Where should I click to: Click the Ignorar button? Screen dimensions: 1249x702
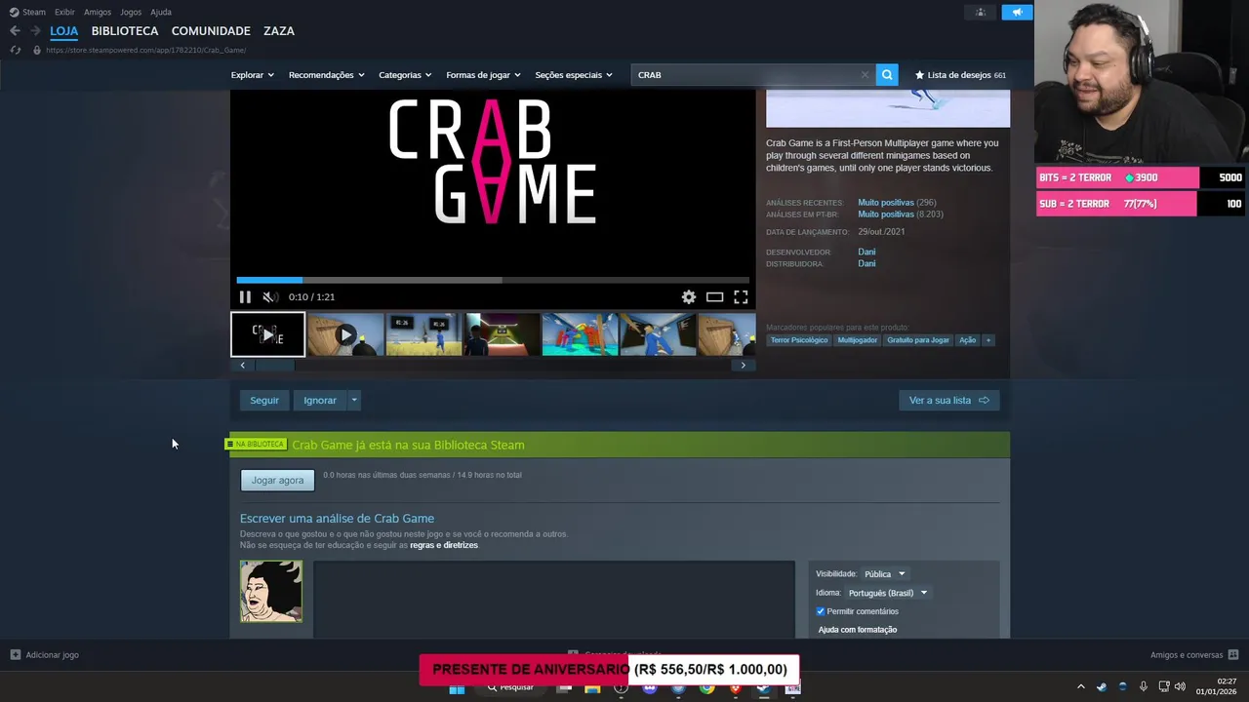click(x=320, y=401)
